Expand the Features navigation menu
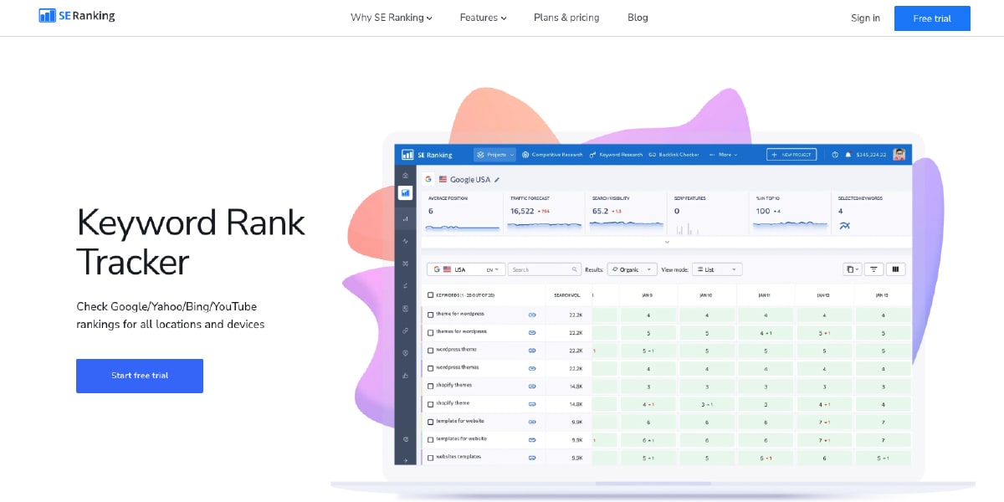Screen dimensions: 1004x502 (483, 18)
